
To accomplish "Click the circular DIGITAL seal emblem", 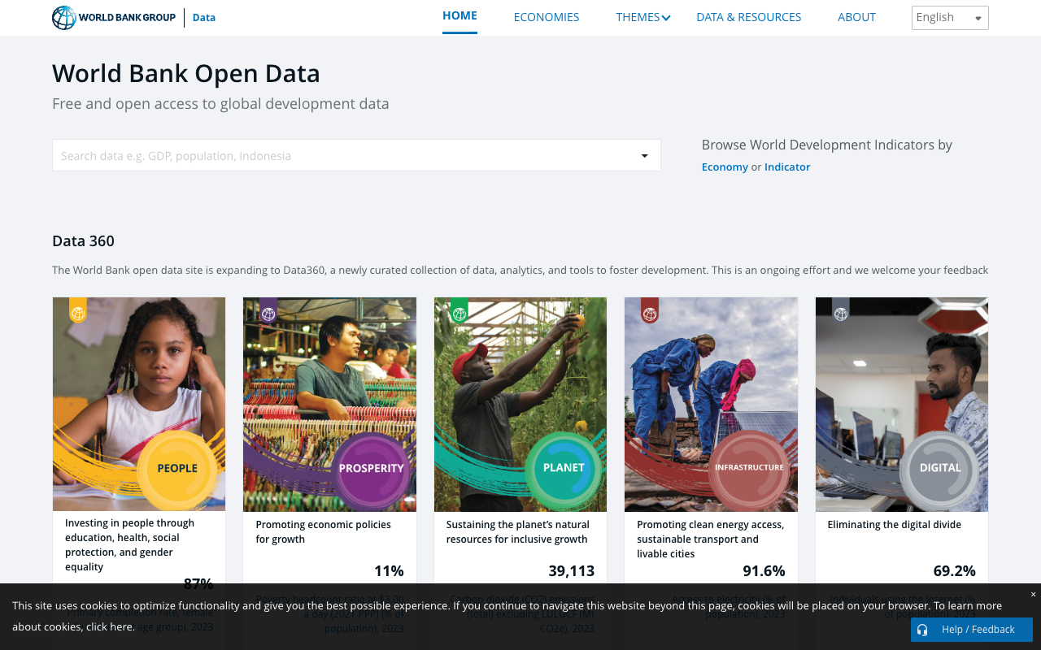I will click(x=941, y=467).
